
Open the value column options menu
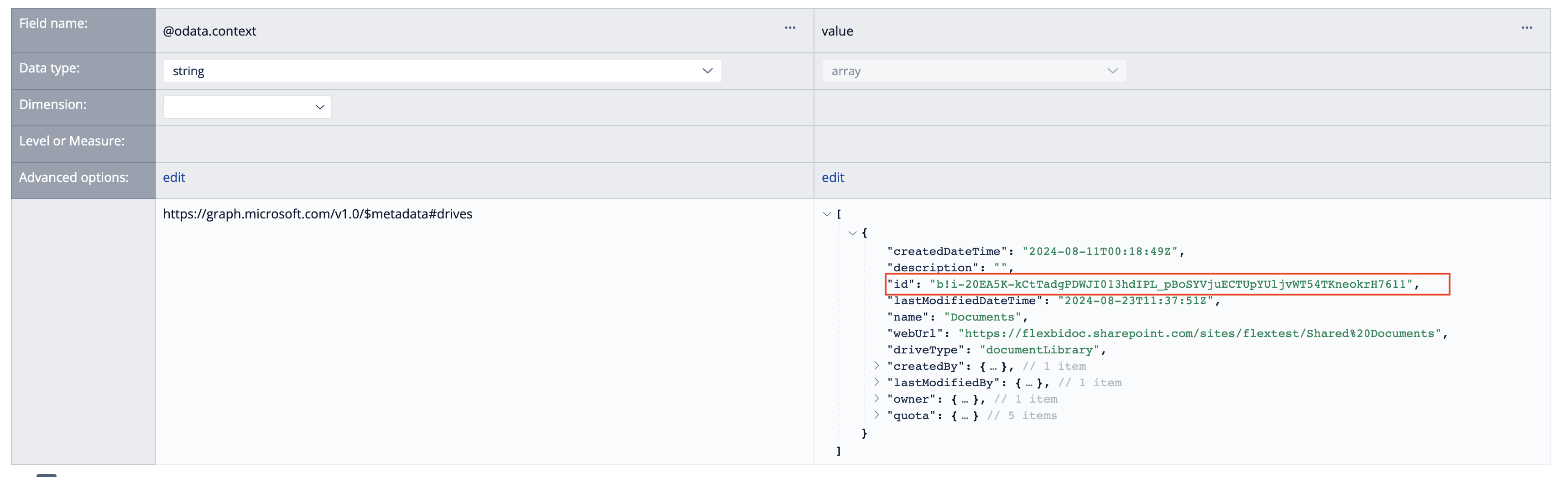(1526, 28)
